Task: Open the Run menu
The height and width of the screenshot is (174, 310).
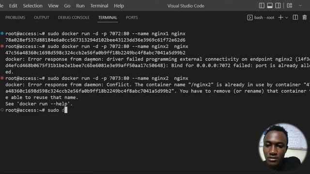Action: tap(80, 6)
